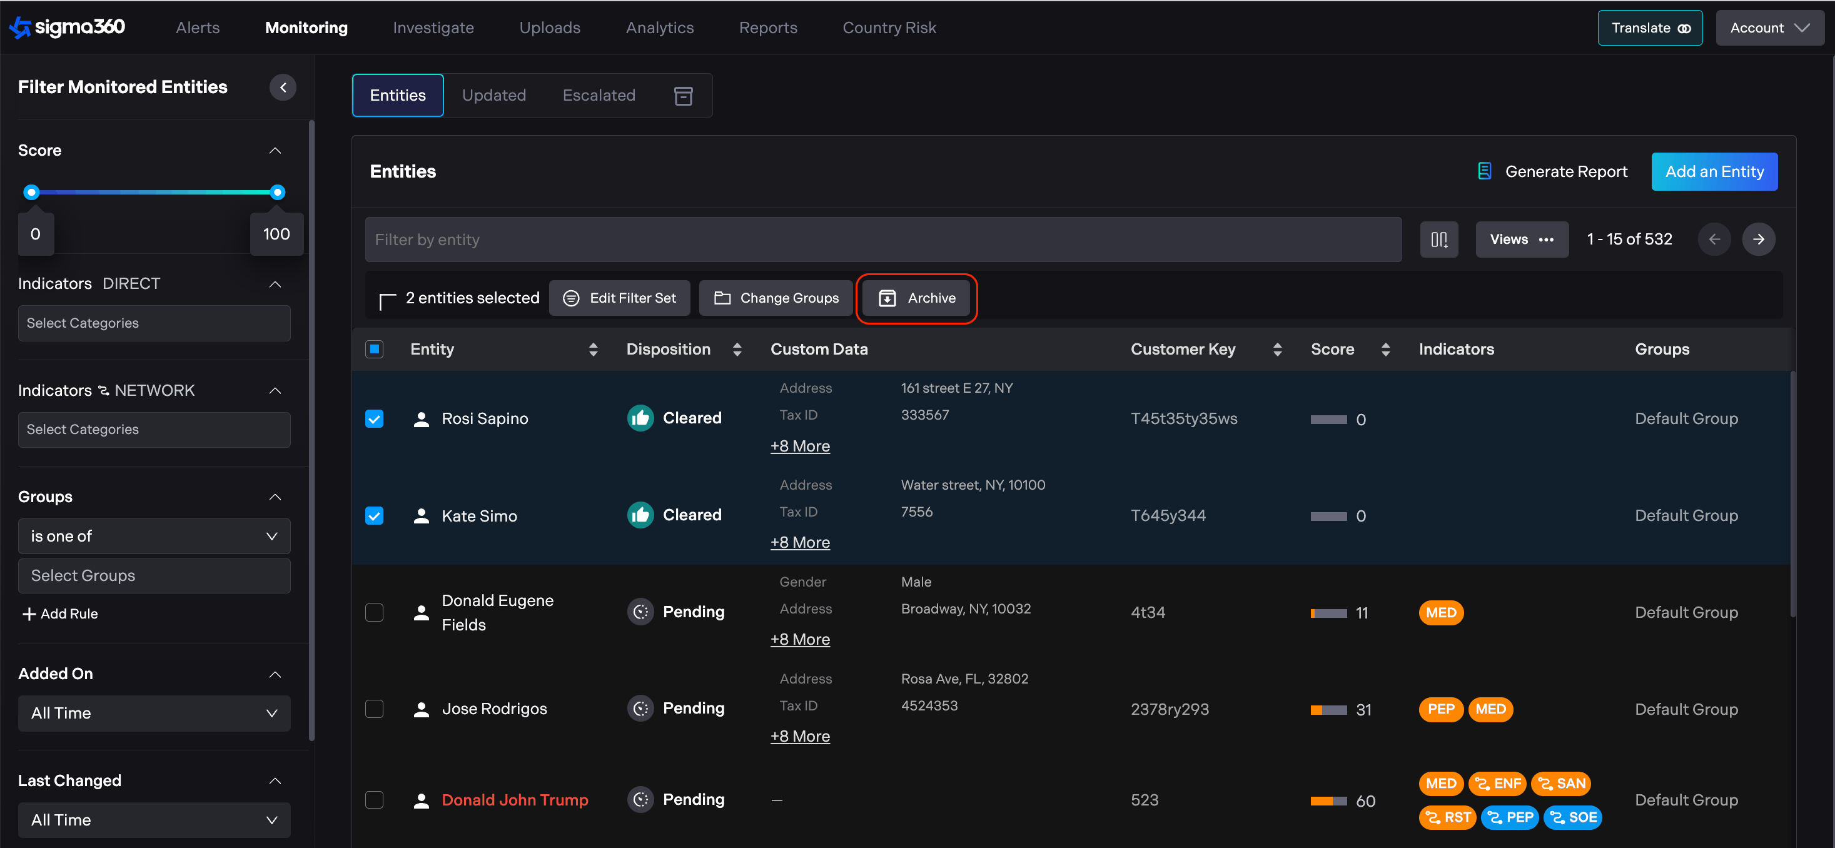Toggle the select-all header checkbox
This screenshot has height=848, width=1835.
(x=374, y=349)
